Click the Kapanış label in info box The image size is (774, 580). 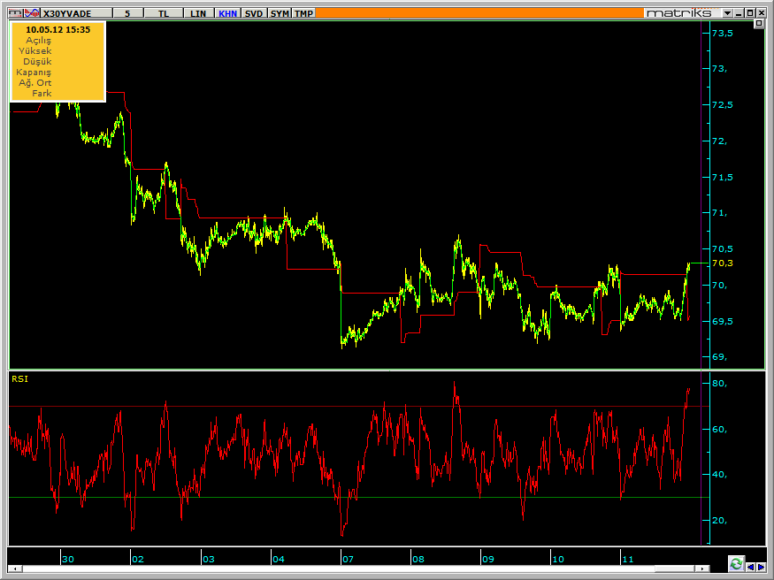pyautogui.click(x=34, y=72)
